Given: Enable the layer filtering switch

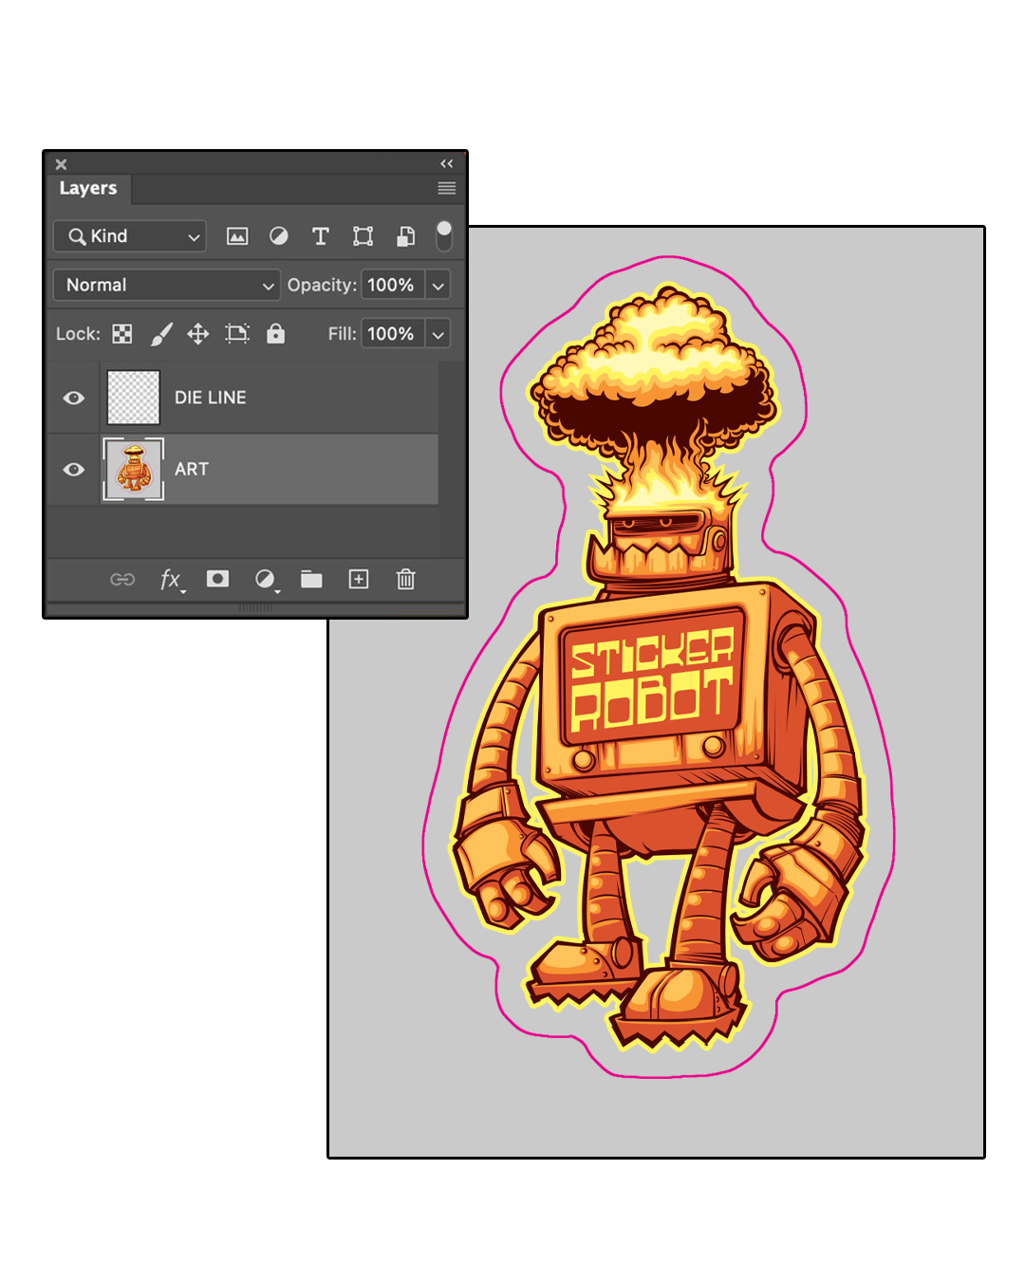Looking at the screenshot, I should pos(442,235).
